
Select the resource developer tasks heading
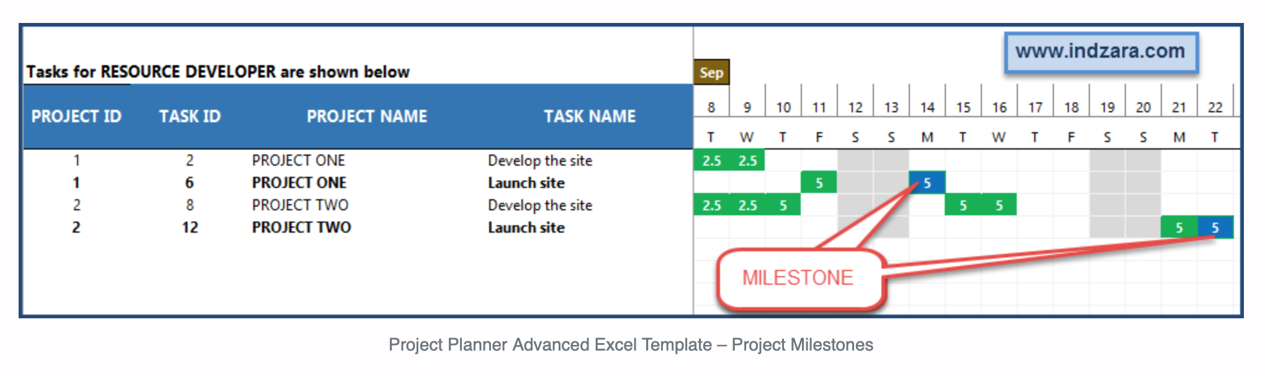218,72
